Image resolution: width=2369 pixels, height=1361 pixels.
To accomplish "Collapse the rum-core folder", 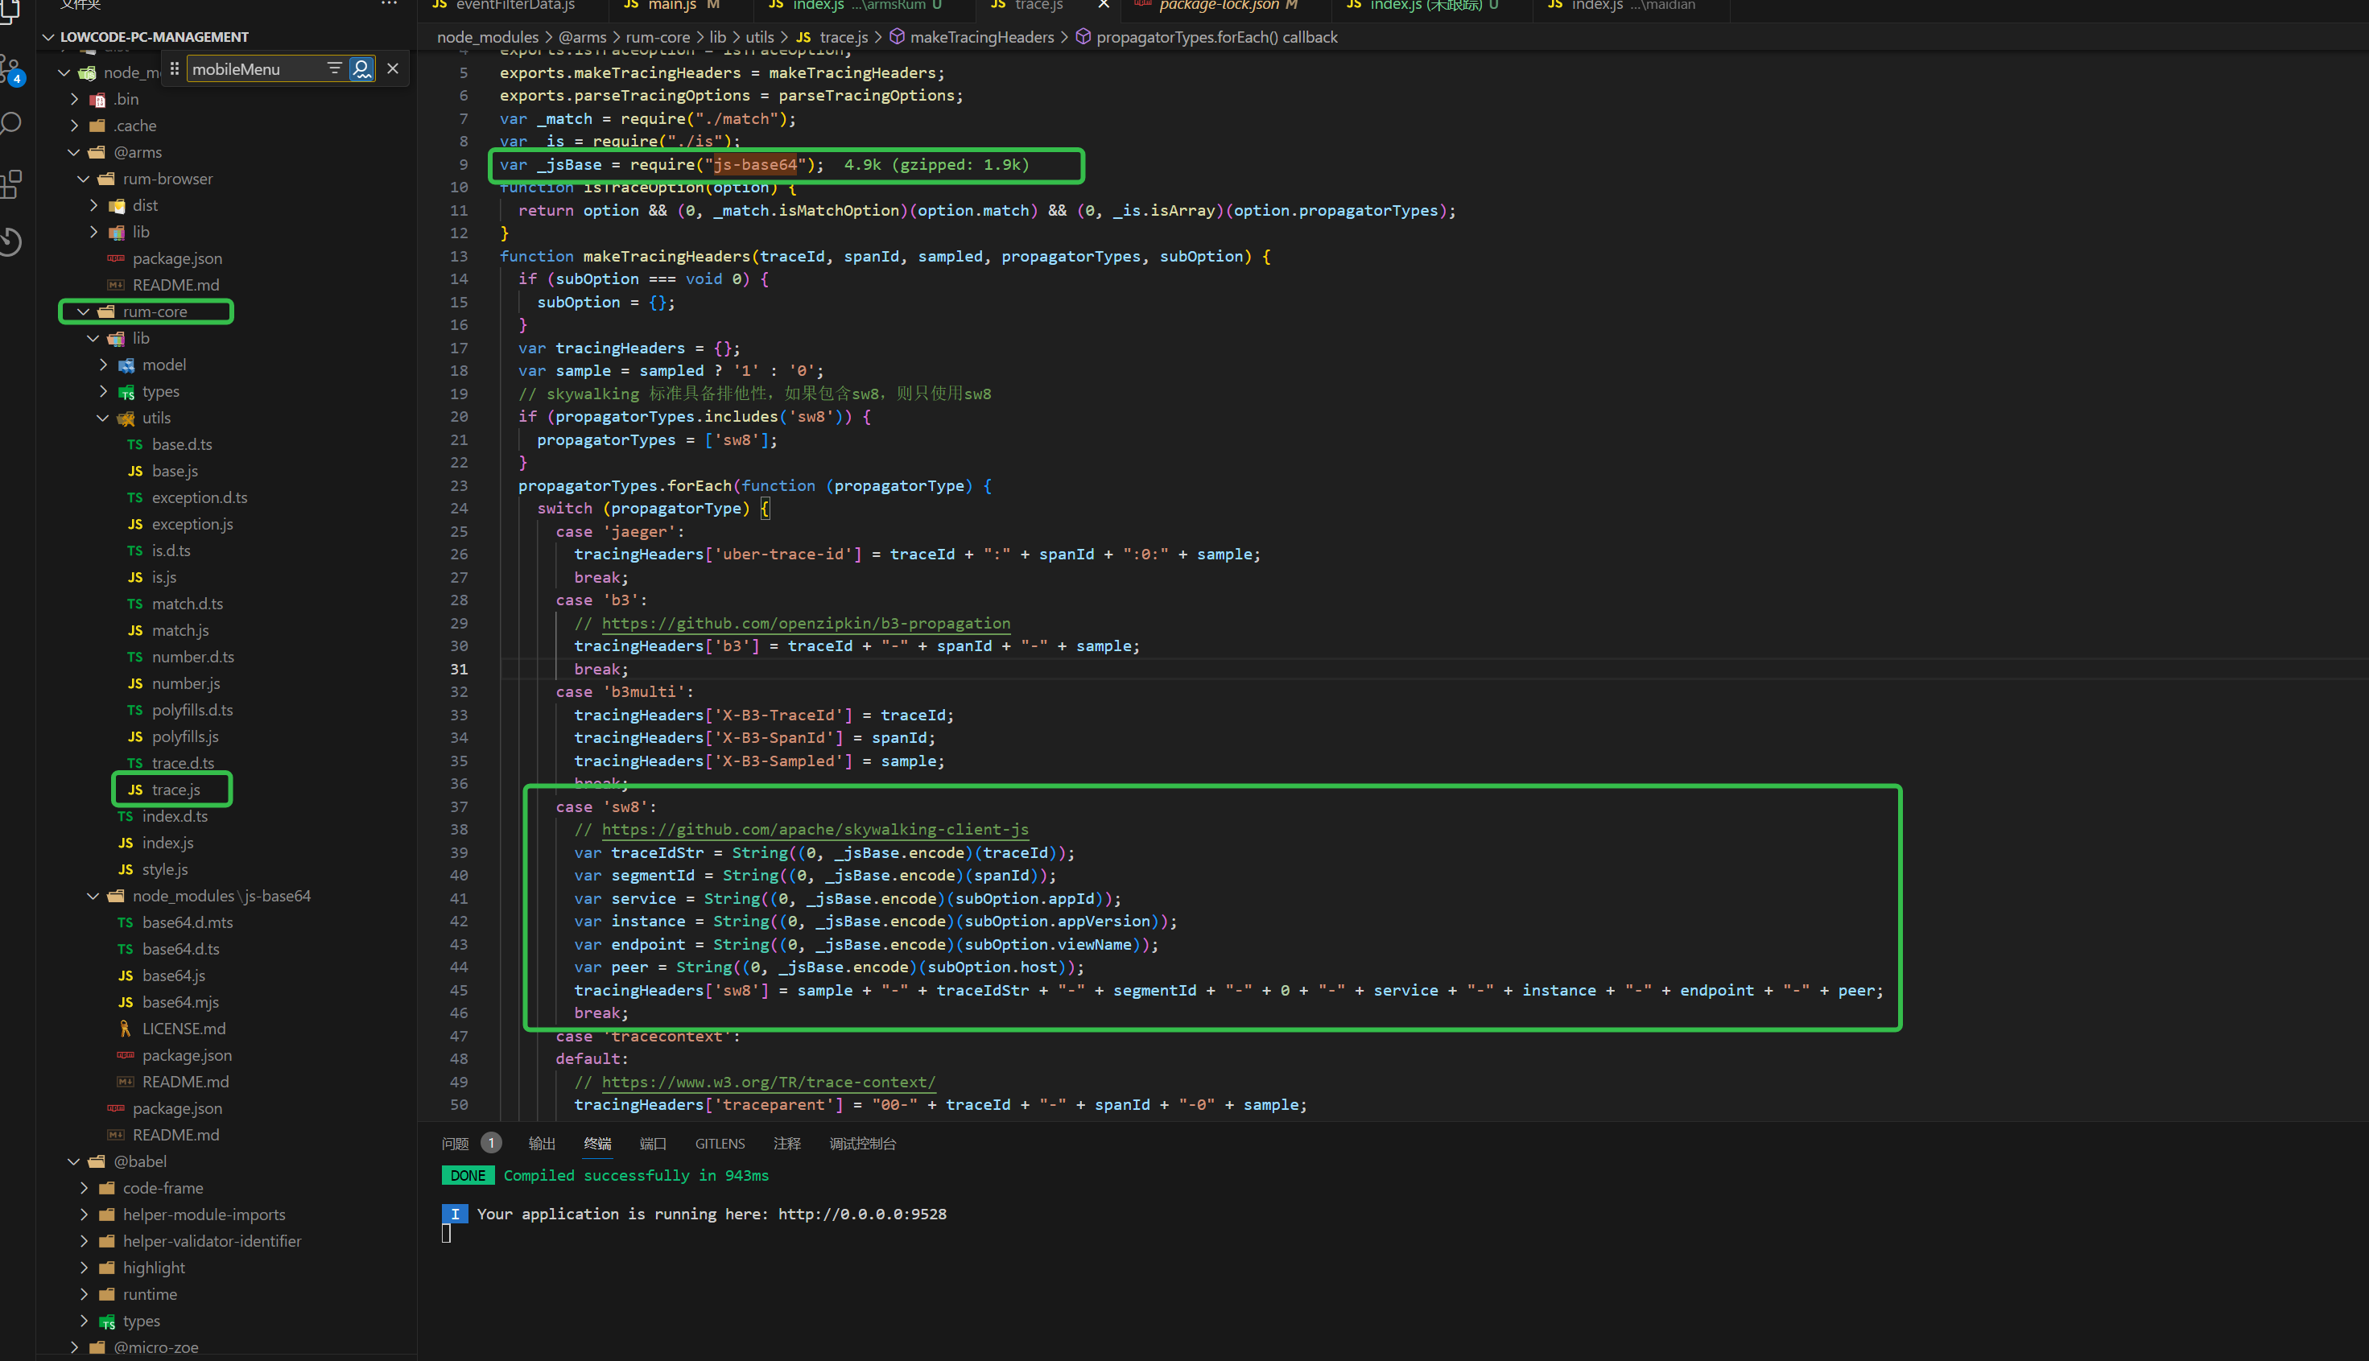I will click(83, 311).
